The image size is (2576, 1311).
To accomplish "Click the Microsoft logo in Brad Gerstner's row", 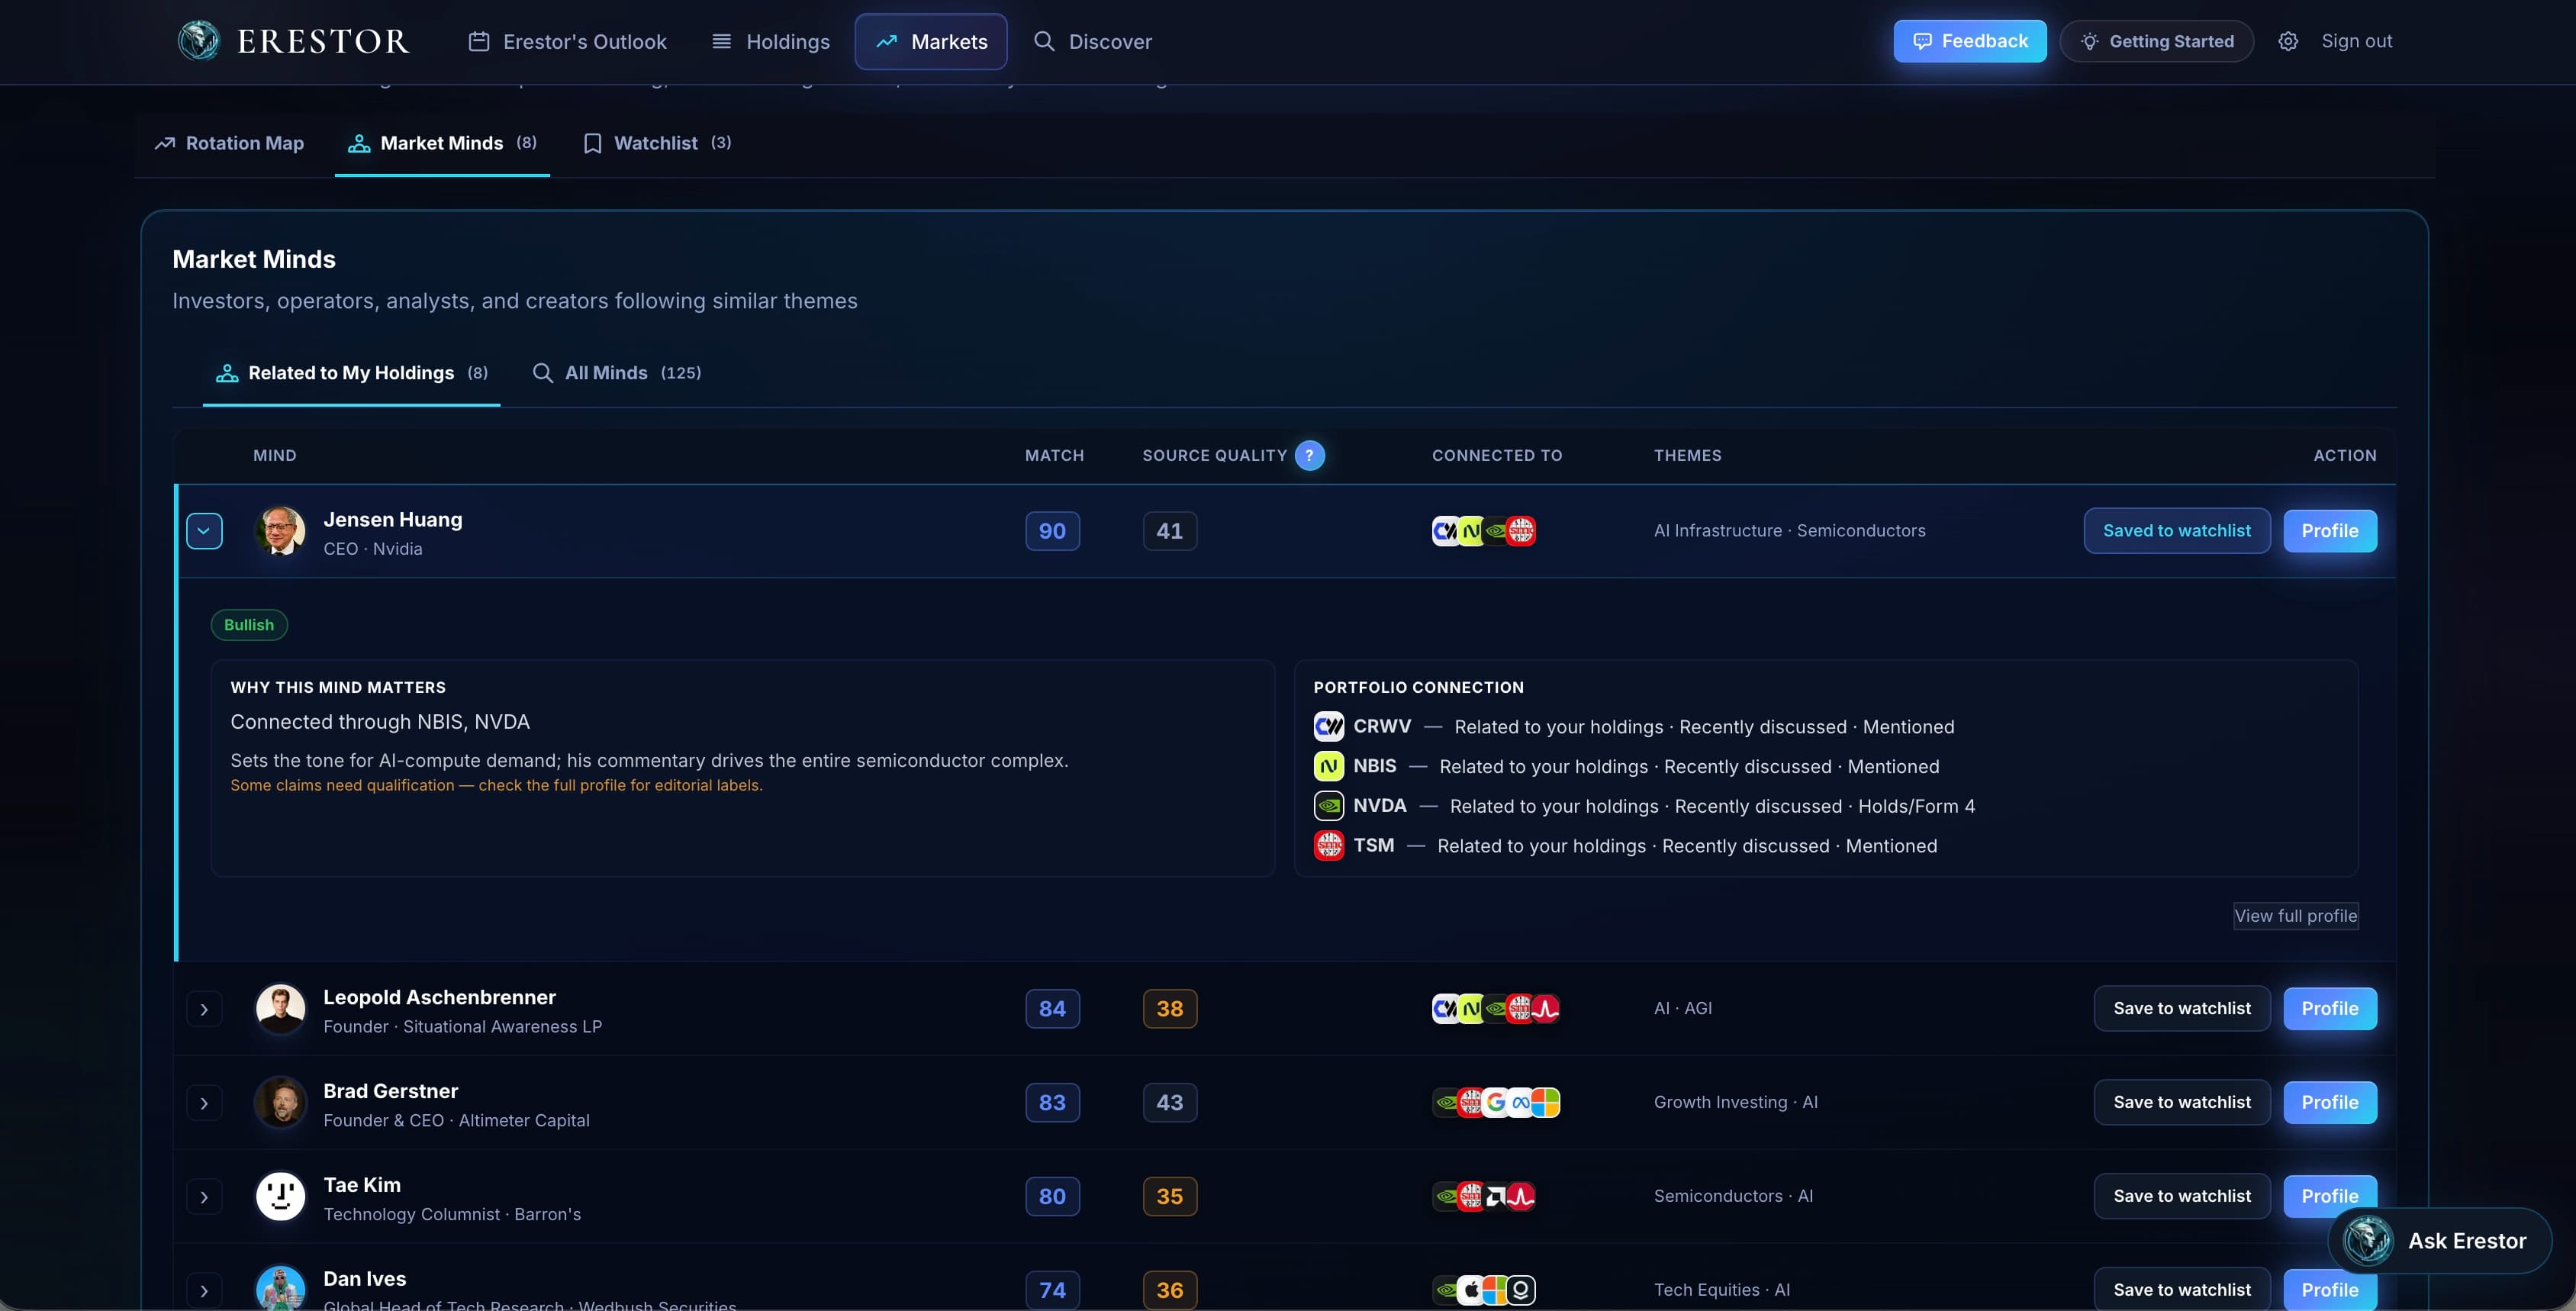I will pos(1546,1102).
